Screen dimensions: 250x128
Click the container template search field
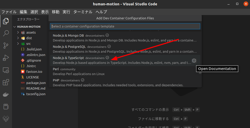pyautogui.click(x=125, y=26)
